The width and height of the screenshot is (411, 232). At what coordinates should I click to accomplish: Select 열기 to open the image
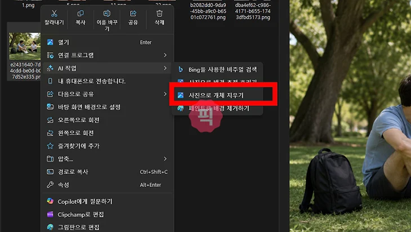tap(107, 42)
